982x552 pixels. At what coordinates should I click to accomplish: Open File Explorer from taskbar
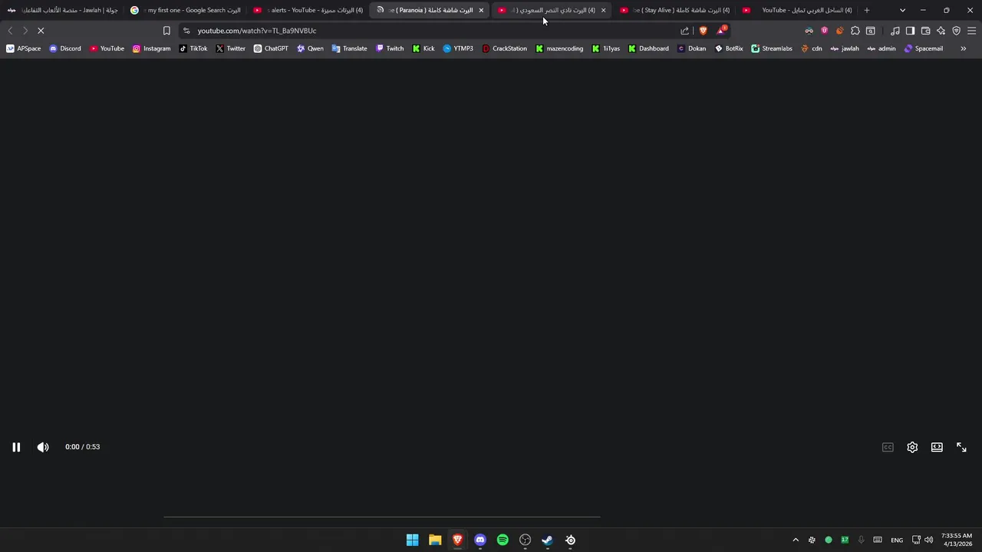coord(435,540)
